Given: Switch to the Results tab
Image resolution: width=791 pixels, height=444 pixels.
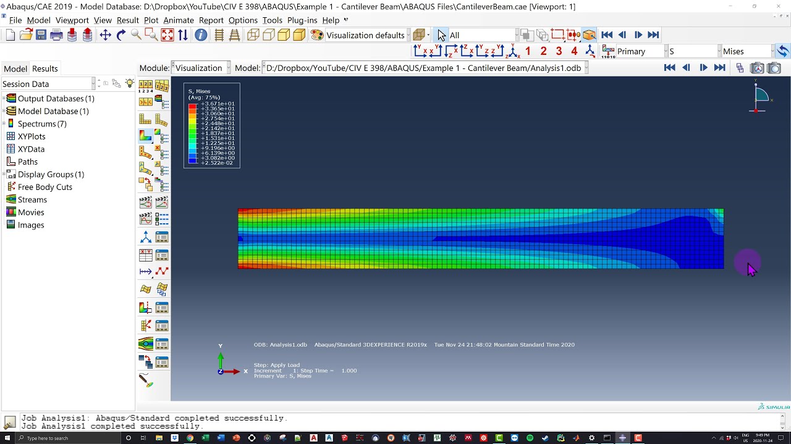Looking at the screenshot, I should coord(45,68).
